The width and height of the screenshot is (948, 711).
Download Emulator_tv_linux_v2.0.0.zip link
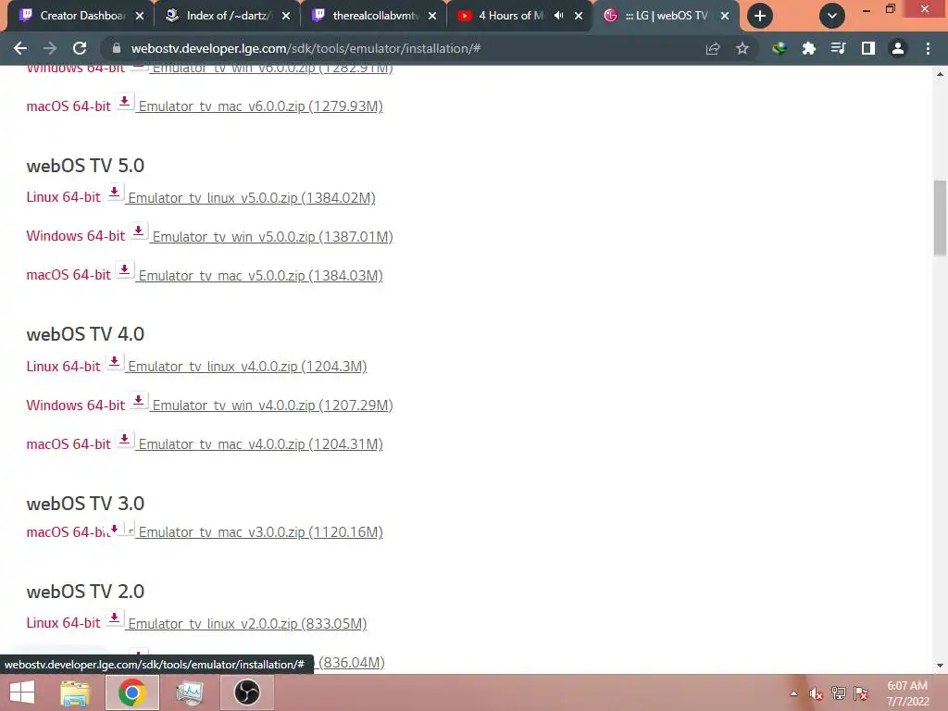(247, 624)
